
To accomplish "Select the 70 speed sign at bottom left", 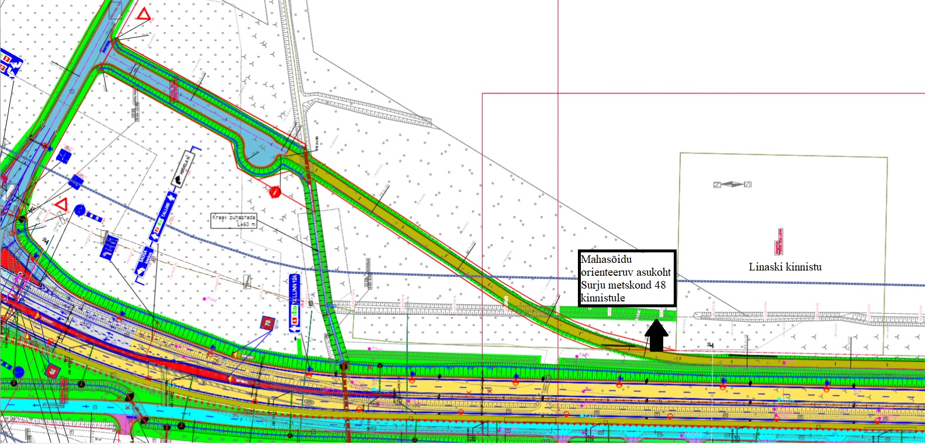I will pyautogui.click(x=52, y=370).
